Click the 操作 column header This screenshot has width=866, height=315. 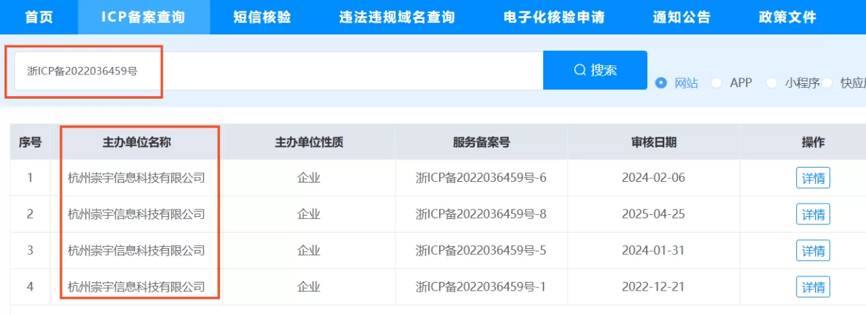813,142
